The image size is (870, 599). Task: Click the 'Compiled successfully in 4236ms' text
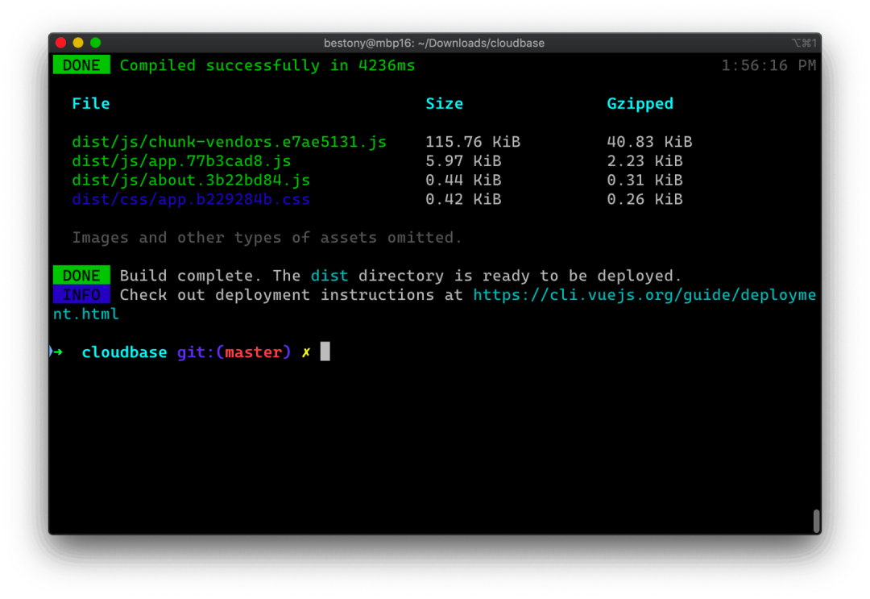pyautogui.click(x=267, y=65)
